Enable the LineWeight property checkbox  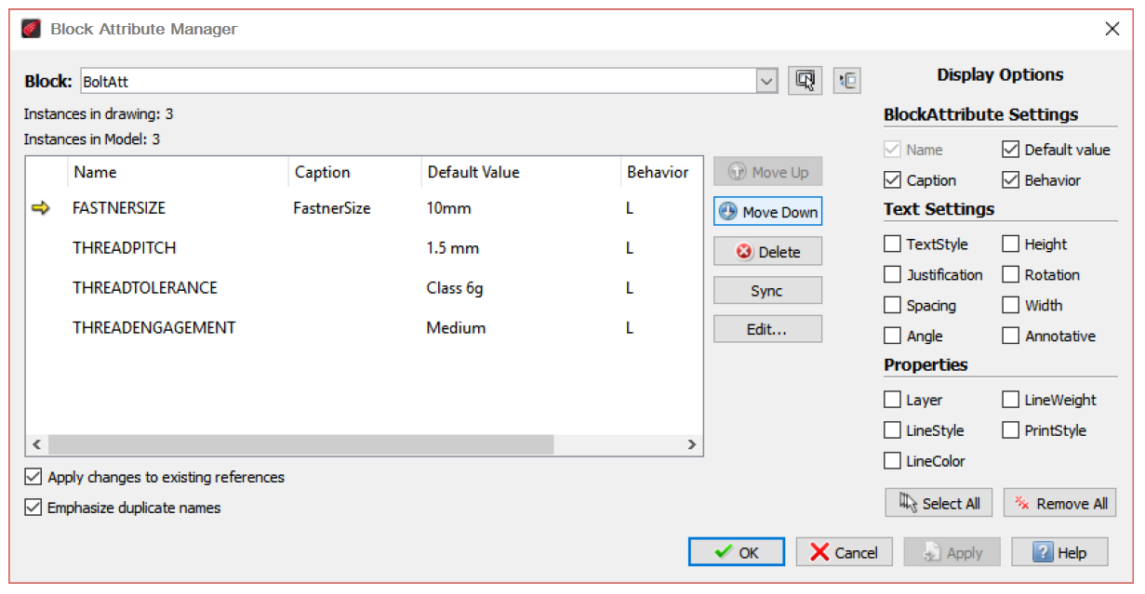click(x=1011, y=400)
